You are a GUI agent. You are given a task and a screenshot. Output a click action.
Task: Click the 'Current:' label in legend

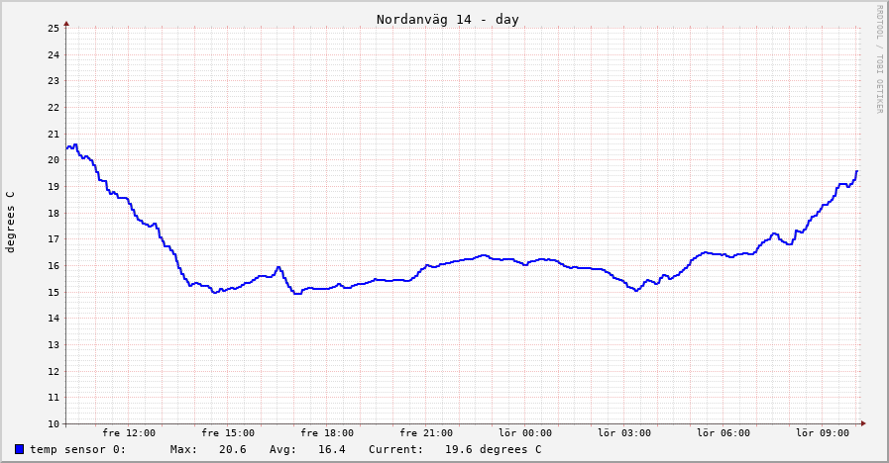(395, 449)
